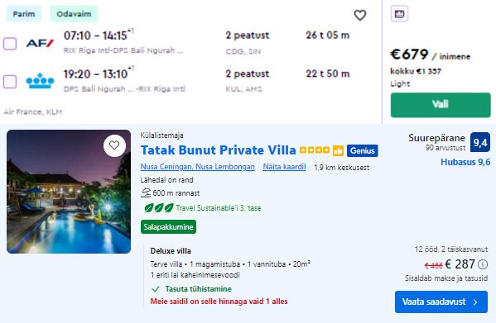
Task: Click the KLM crown logo
Action: point(40,81)
